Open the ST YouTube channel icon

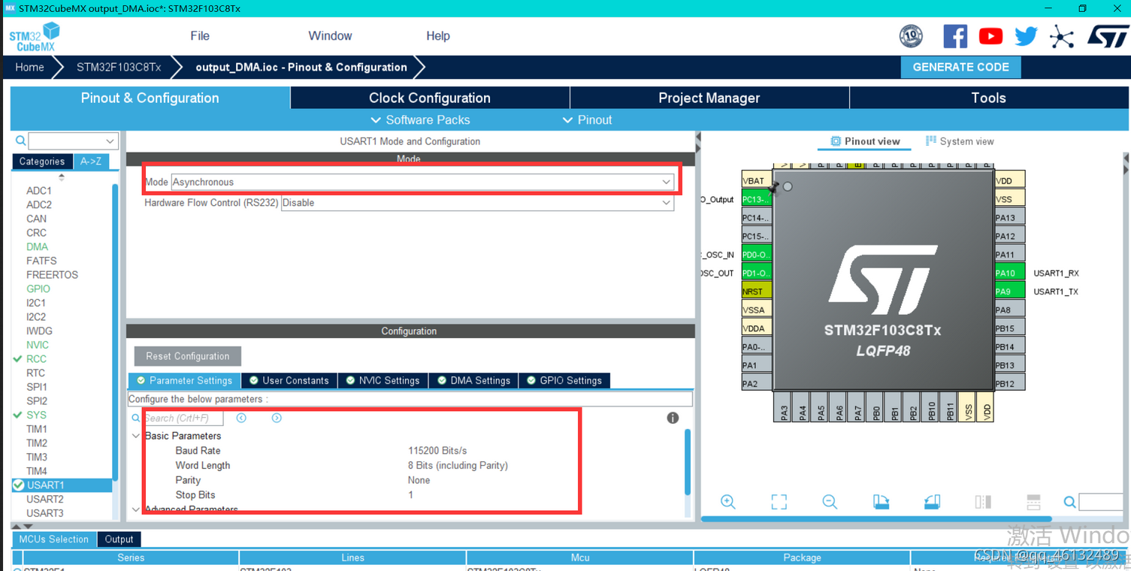(990, 36)
